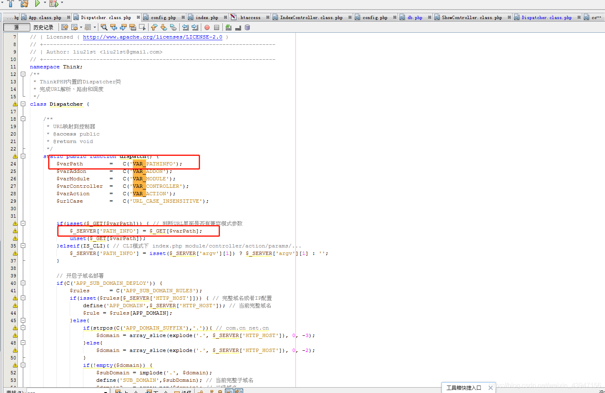The width and height of the screenshot is (605, 393).
Task: Start macro recording with red circle icon
Action: 207,27
